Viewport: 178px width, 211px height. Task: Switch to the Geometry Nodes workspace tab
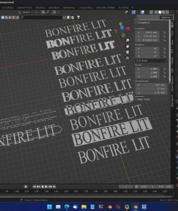(x=105, y=7)
